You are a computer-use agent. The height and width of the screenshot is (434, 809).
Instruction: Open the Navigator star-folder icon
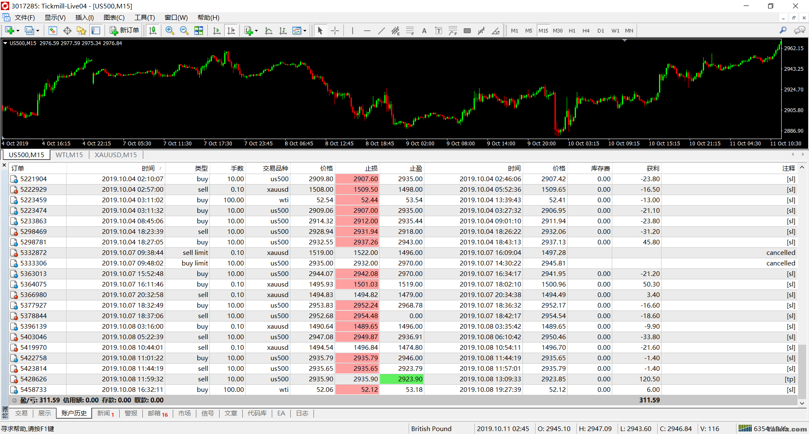tap(81, 30)
